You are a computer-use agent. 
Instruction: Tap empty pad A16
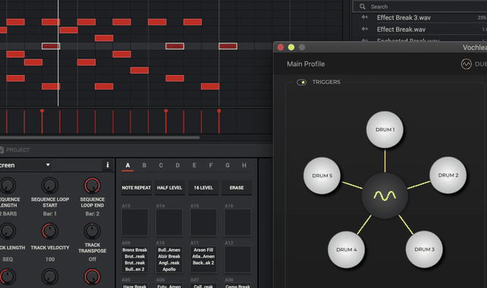coord(238,222)
